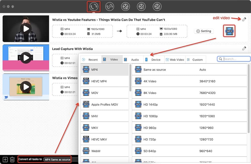The height and width of the screenshot is (164, 251).
Task: Switch to the Custom tab
Action: [x=196, y=59]
